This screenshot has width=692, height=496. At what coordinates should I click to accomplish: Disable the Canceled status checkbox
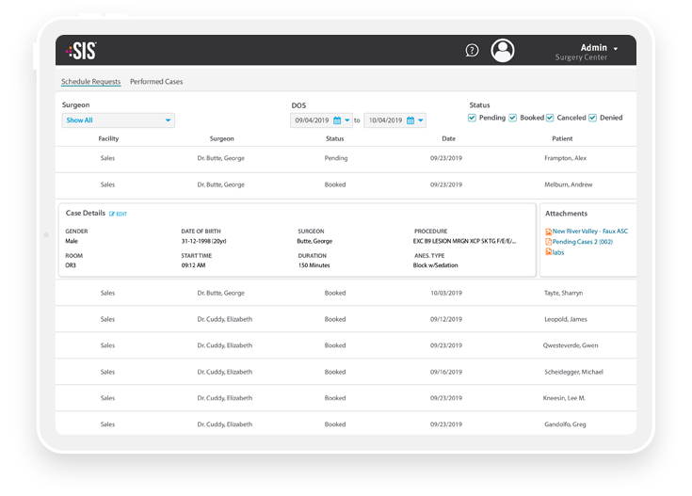coord(550,118)
